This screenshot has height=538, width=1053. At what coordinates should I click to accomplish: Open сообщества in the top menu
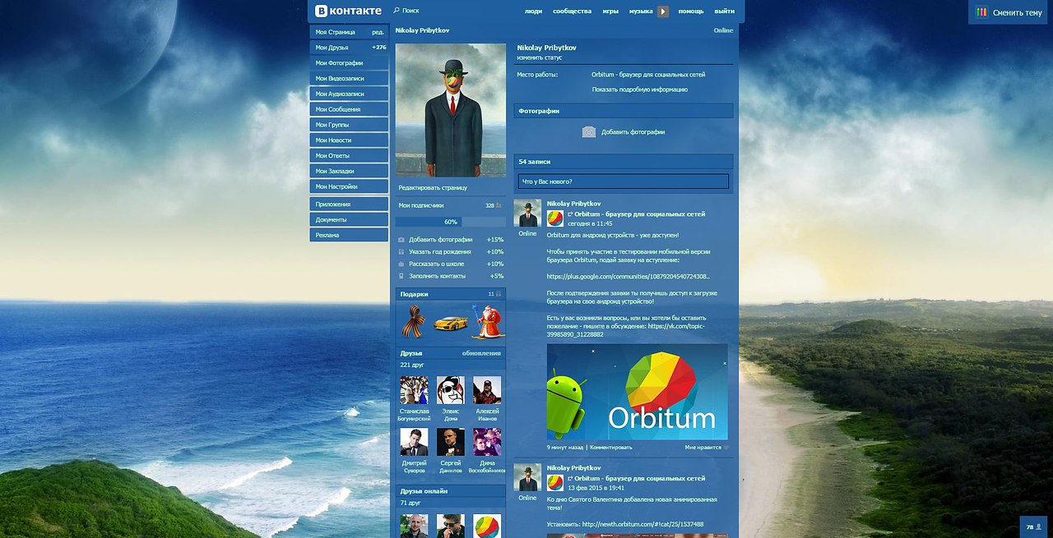572,11
